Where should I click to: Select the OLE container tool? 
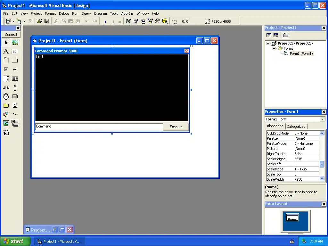6,132
